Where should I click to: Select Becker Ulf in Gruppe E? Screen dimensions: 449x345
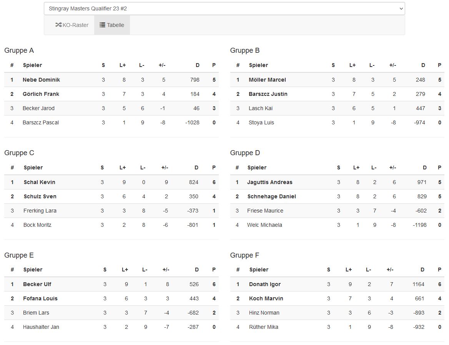click(37, 284)
